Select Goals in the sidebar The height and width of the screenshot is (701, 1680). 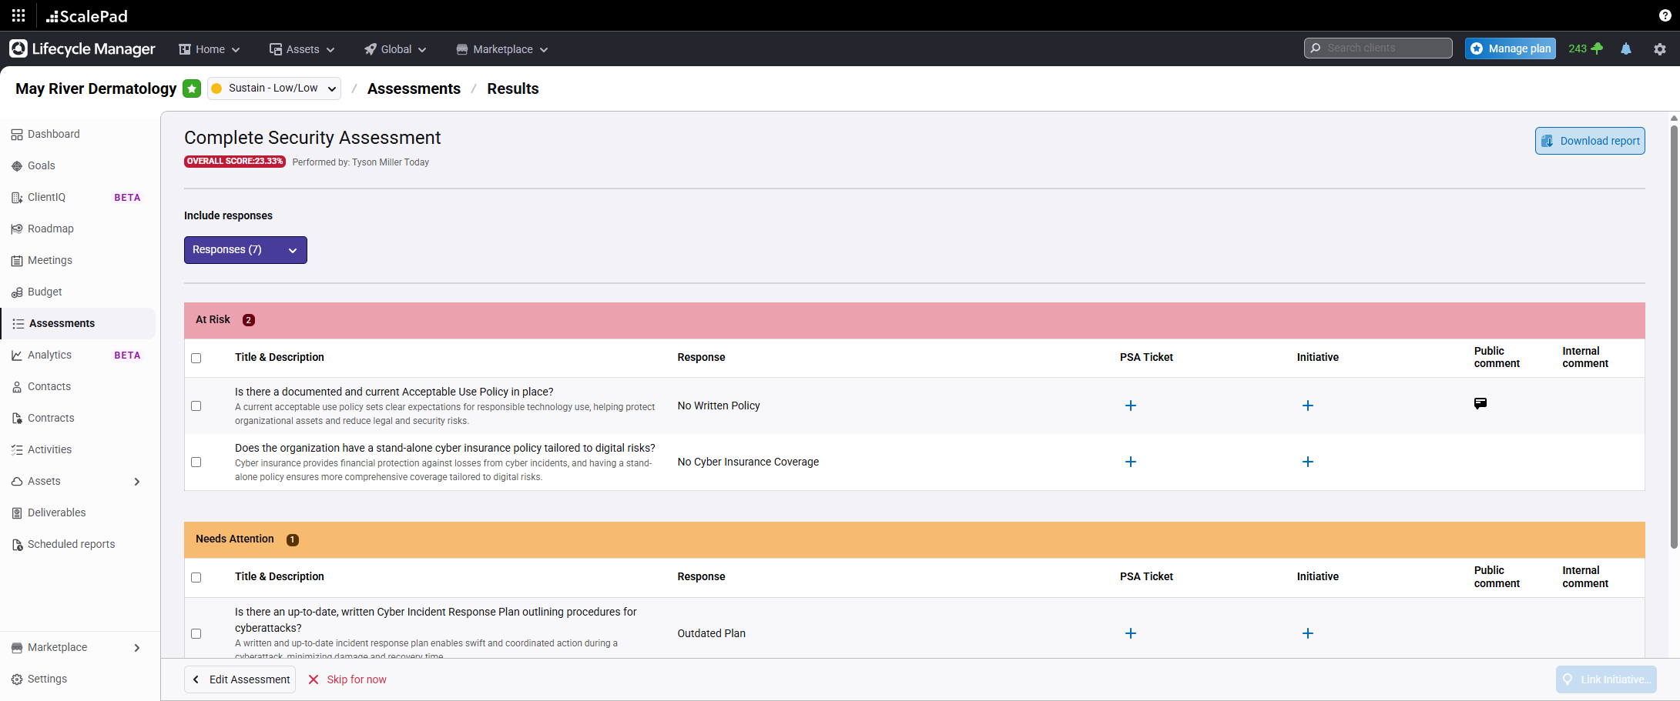(x=42, y=165)
